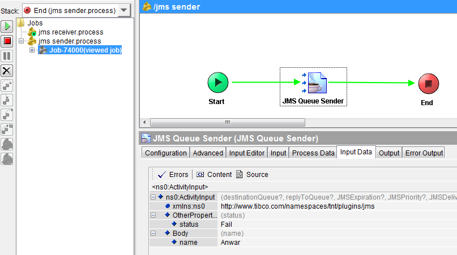Open the Configuration tab
The width and height of the screenshot is (457, 255).
(x=166, y=153)
